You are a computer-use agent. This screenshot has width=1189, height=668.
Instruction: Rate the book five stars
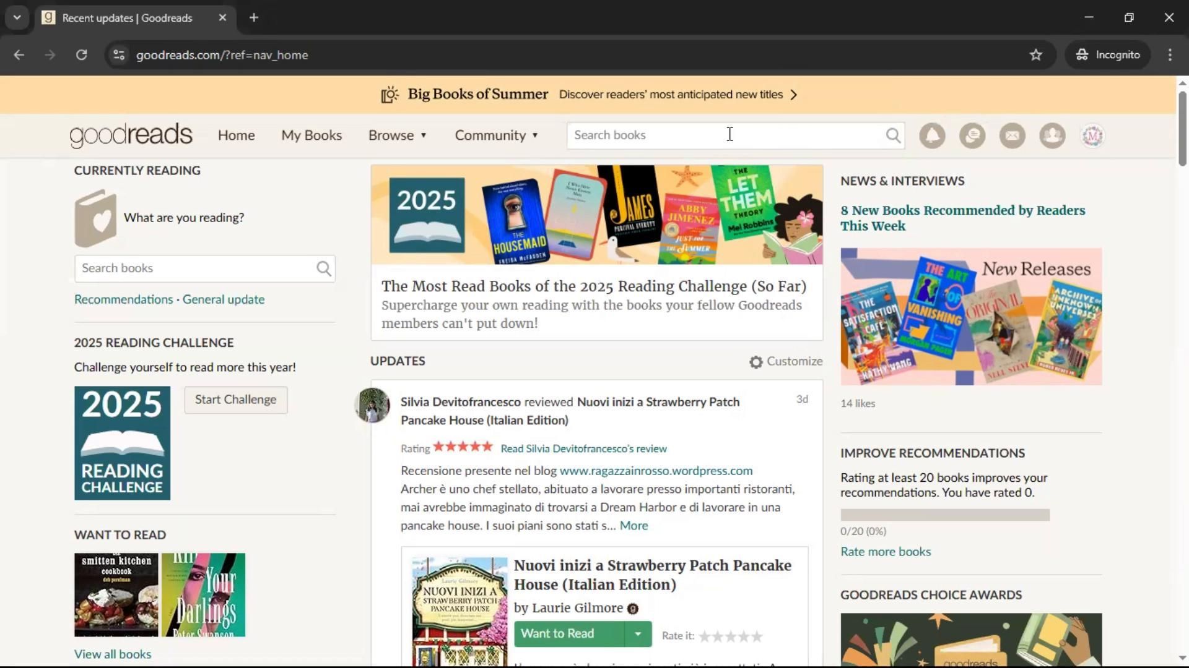point(757,636)
